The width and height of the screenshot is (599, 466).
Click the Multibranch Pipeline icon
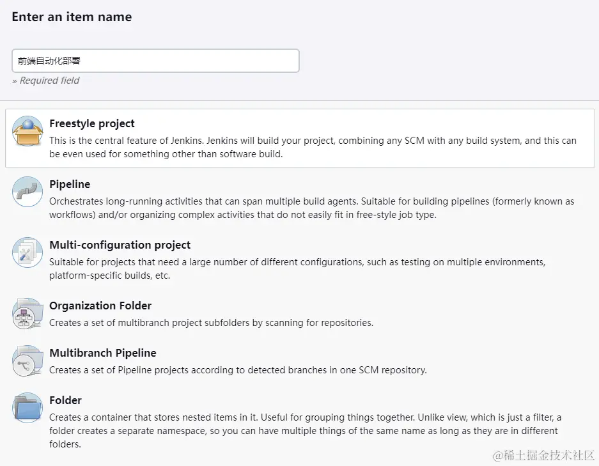(x=27, y=361)
